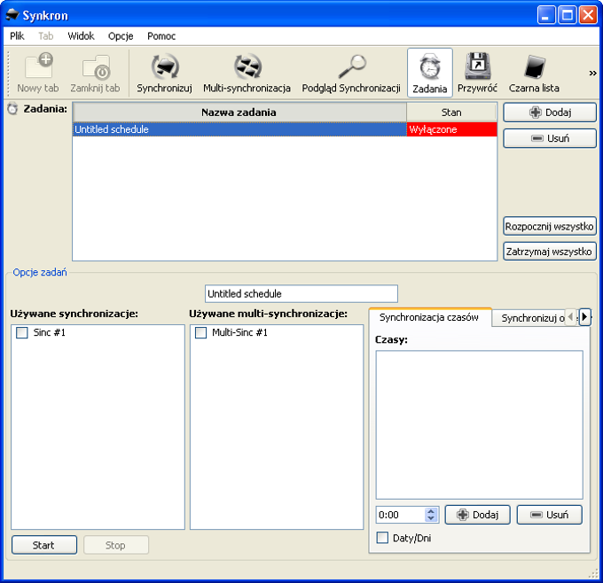Click the Synchronizuj toolbar icon

click(x=165, y=73)
